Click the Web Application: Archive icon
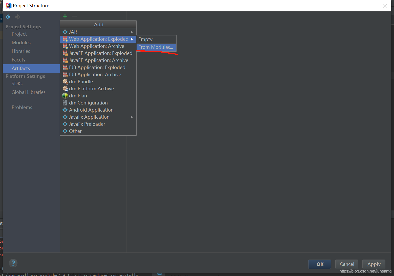Image resolution: width=394 pixels, height=276 pixels. [x=65, y=46]
